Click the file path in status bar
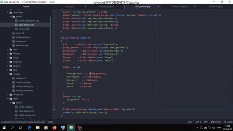This screenshot has height=131, width=233. 23,122
